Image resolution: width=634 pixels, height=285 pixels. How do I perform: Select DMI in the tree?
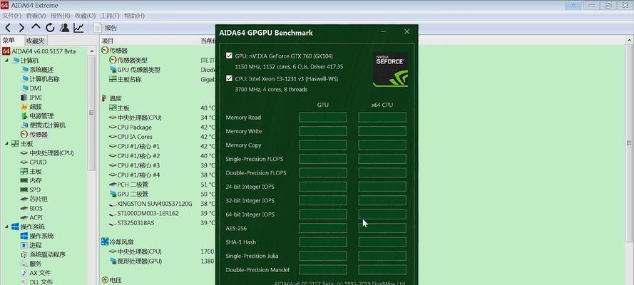pyautogui.click(x=31, y=88)
